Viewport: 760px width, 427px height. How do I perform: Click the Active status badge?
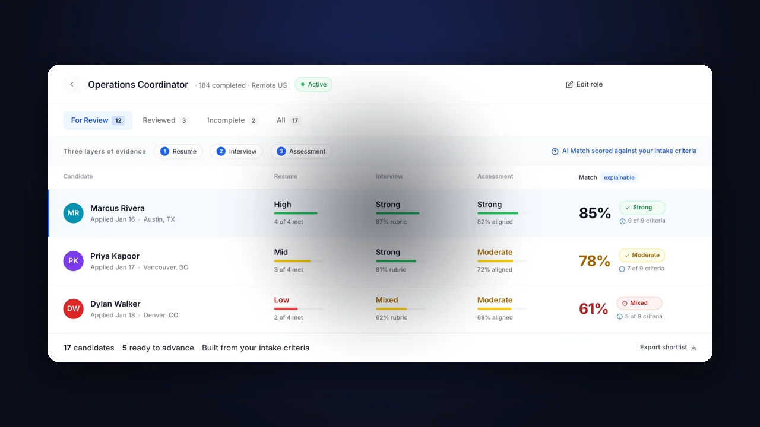click(313, 85)
